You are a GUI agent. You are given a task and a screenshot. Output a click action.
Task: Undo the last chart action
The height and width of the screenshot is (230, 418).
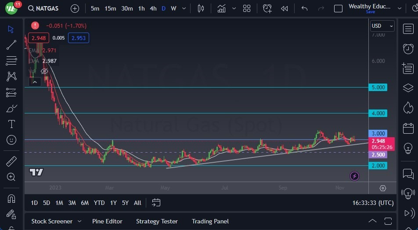(x=304, y=8)
